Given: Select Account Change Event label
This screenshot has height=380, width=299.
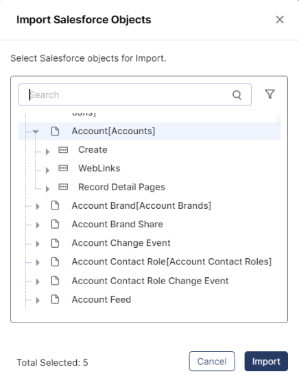Looking at the screenshot, I should pyautogui.click(x=121, y=243).
